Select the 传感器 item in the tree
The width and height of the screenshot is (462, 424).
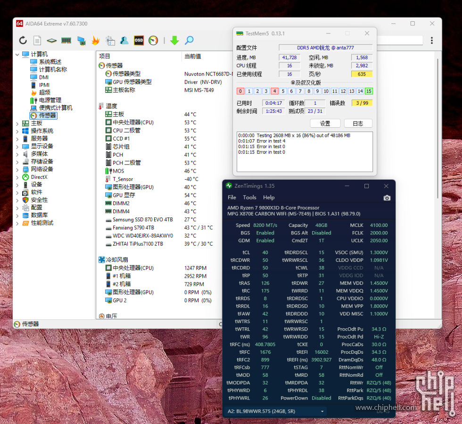[43, 116]
